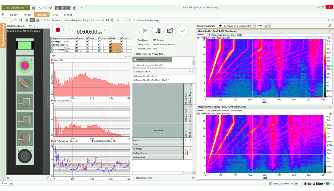Click the Help question mark icon
Image resolution: width=334 pixels, height=191 pixels.
[81, 8]
